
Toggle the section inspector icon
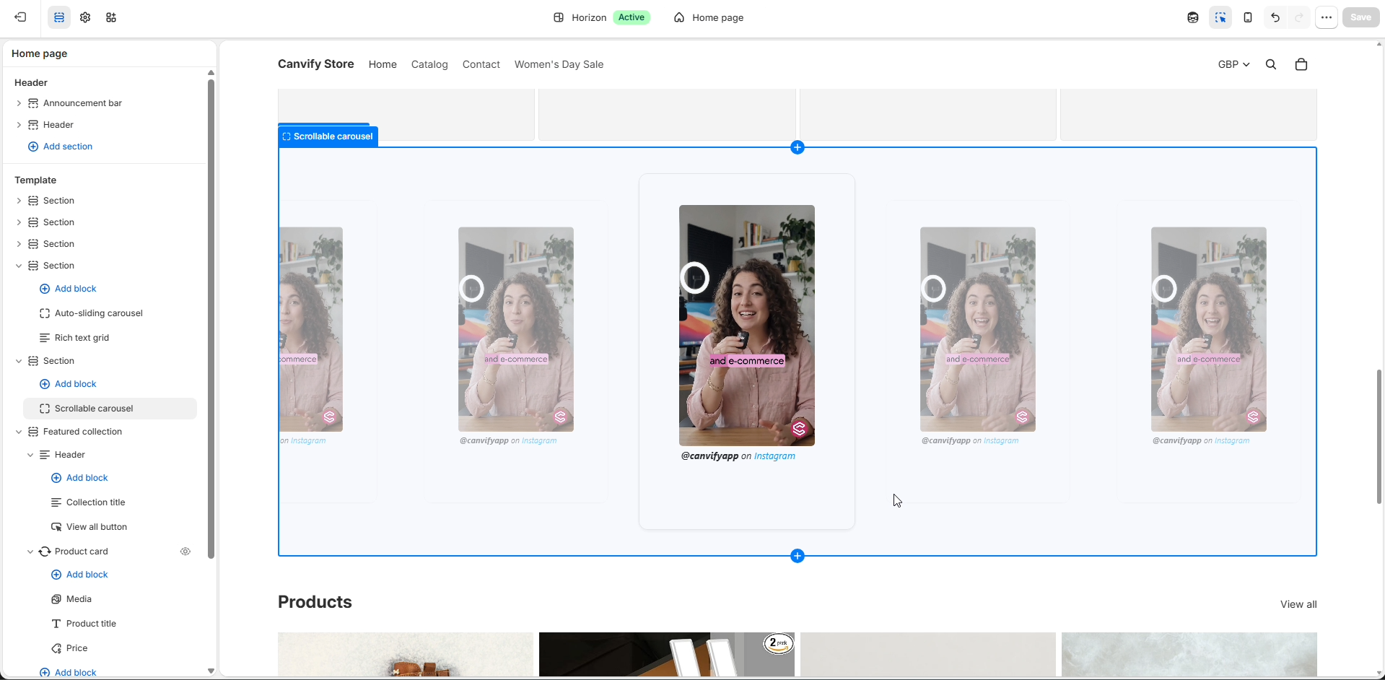pyautogui.click(x=1220, y=17)
